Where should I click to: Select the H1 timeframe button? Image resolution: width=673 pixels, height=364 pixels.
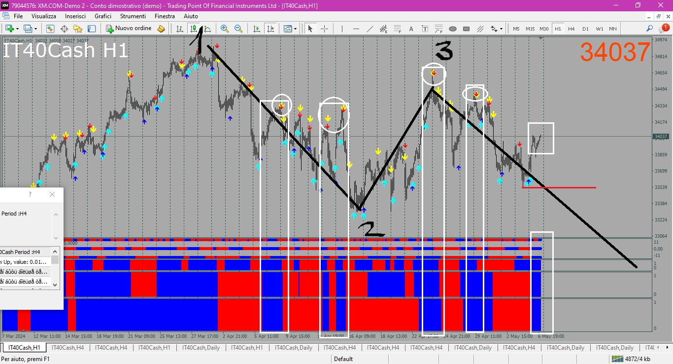[558, 29]
